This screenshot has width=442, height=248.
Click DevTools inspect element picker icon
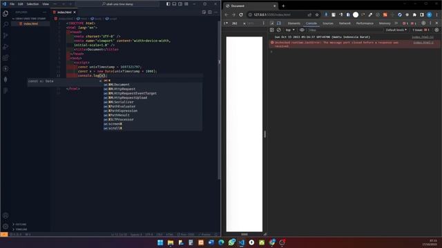pos(272,23)
